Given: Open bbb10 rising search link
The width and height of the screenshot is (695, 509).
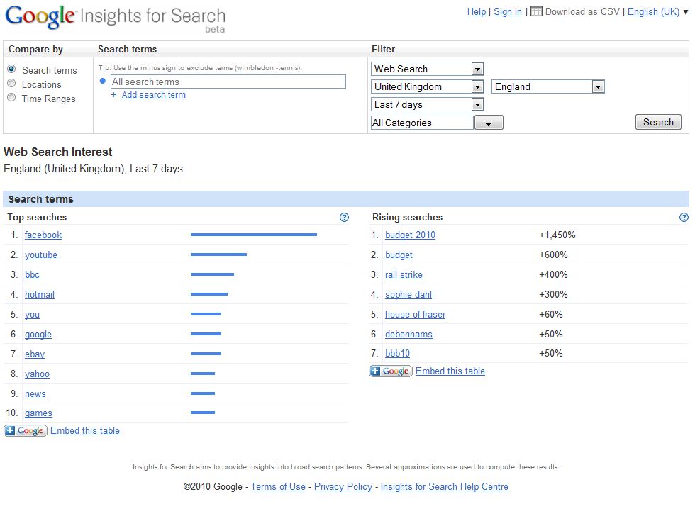Looking at the screenshot, I should point(397,354).
